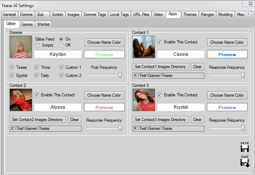Click Choose Name Color for Contact 1
Screen dimensions: 255x175
(227, 42)
